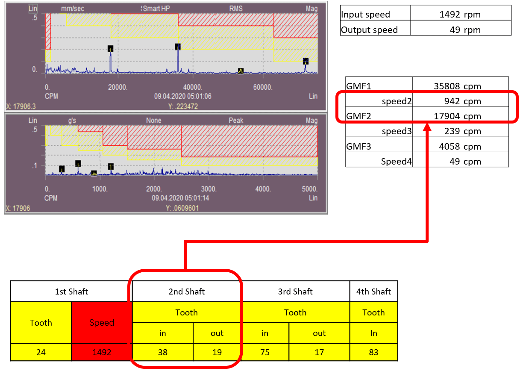The width and height of the screenshot is (523, 374).
Task: Select the 83 tooth count cell
Action: click(374, 353)
